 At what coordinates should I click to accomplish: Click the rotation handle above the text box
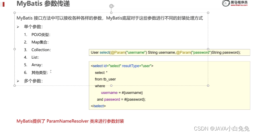click(x=112, y=6)
